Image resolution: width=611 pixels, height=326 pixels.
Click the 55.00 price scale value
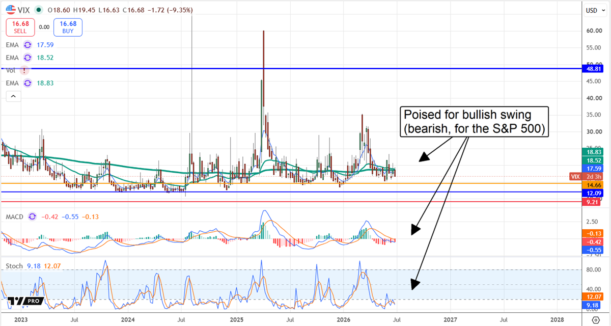593,47
